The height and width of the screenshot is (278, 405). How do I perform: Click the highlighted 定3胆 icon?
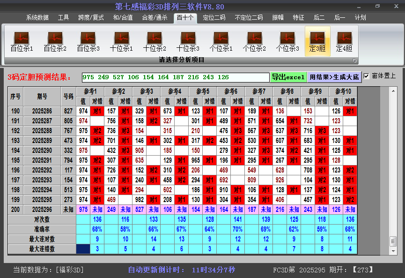pyautogui.click(x=317, y=41)
